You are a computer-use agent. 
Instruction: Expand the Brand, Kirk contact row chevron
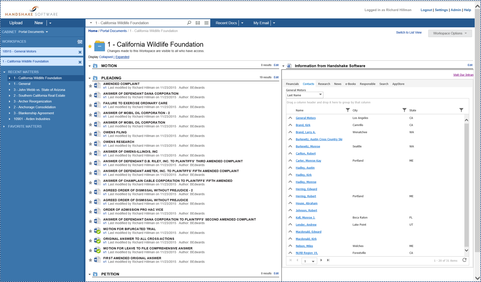290,125
